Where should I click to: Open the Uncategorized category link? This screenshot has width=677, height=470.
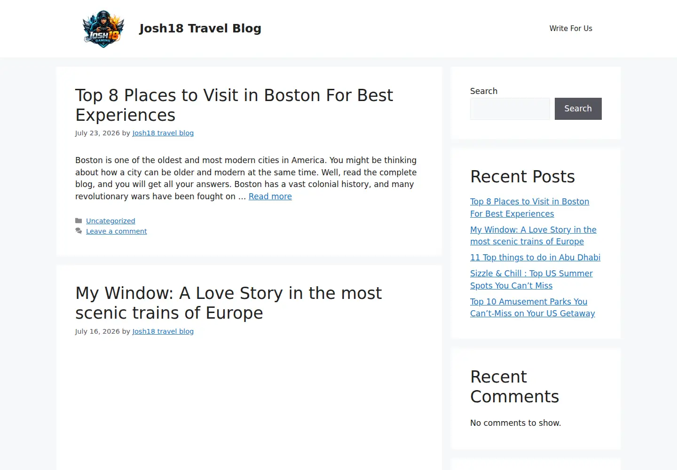[x=110, y=221]
